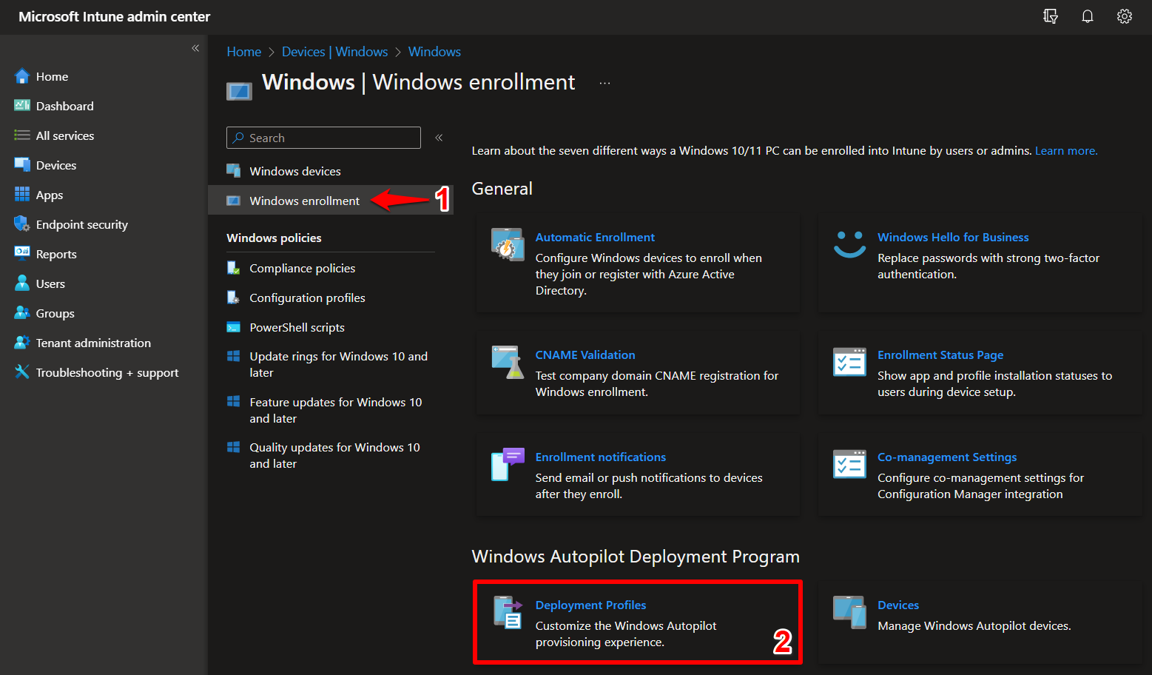The height and width of the screenshot is (675, 1152).
Task: Open the notifications bell
Action: coord(1087,16)
